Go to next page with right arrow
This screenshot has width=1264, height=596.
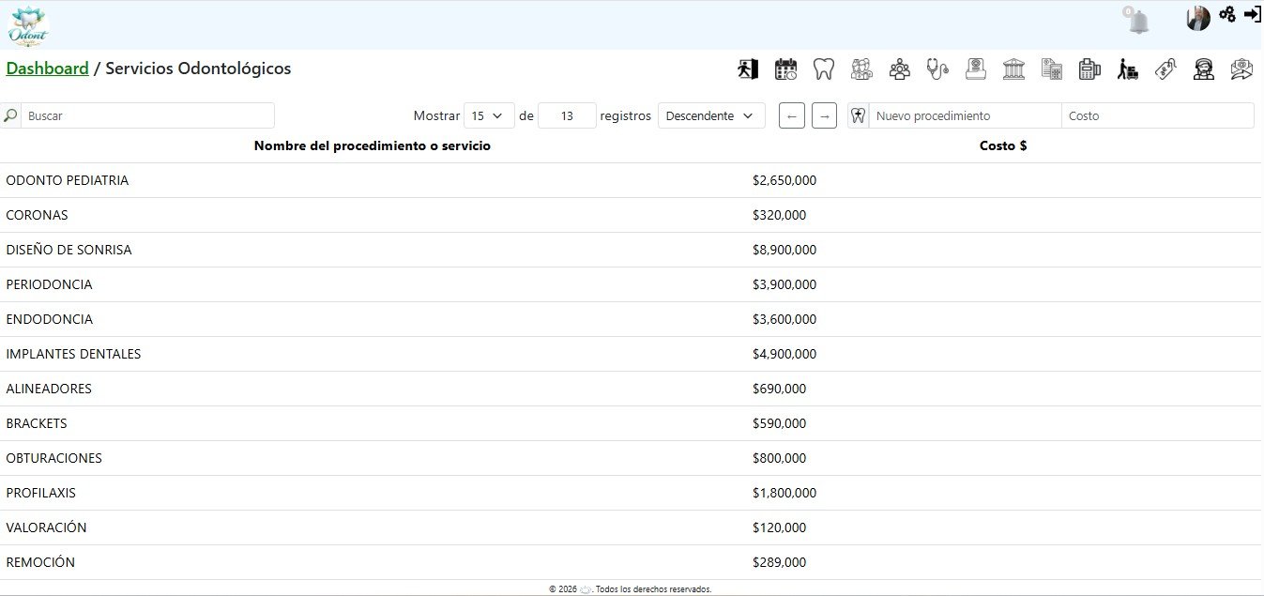(x=824, y=115)
